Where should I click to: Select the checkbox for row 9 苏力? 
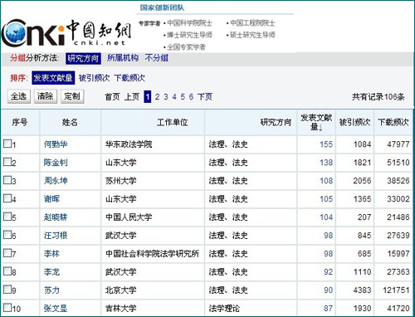[7, 290]
